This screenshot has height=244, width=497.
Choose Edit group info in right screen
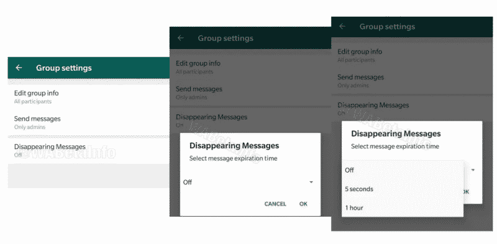[412, 55]
